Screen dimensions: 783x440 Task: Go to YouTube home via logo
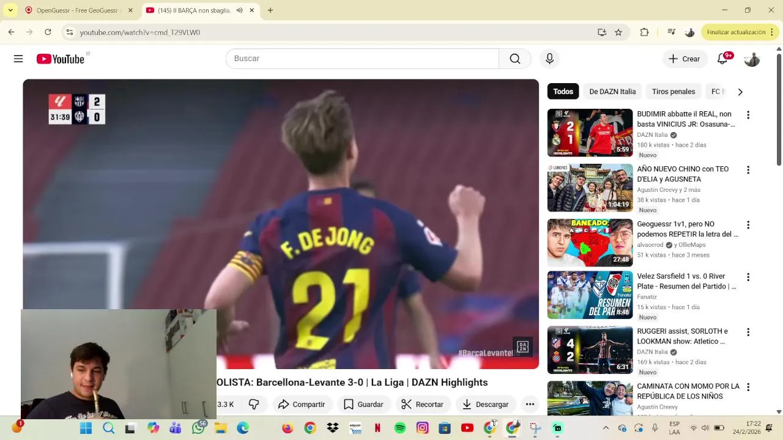point(60,59)
